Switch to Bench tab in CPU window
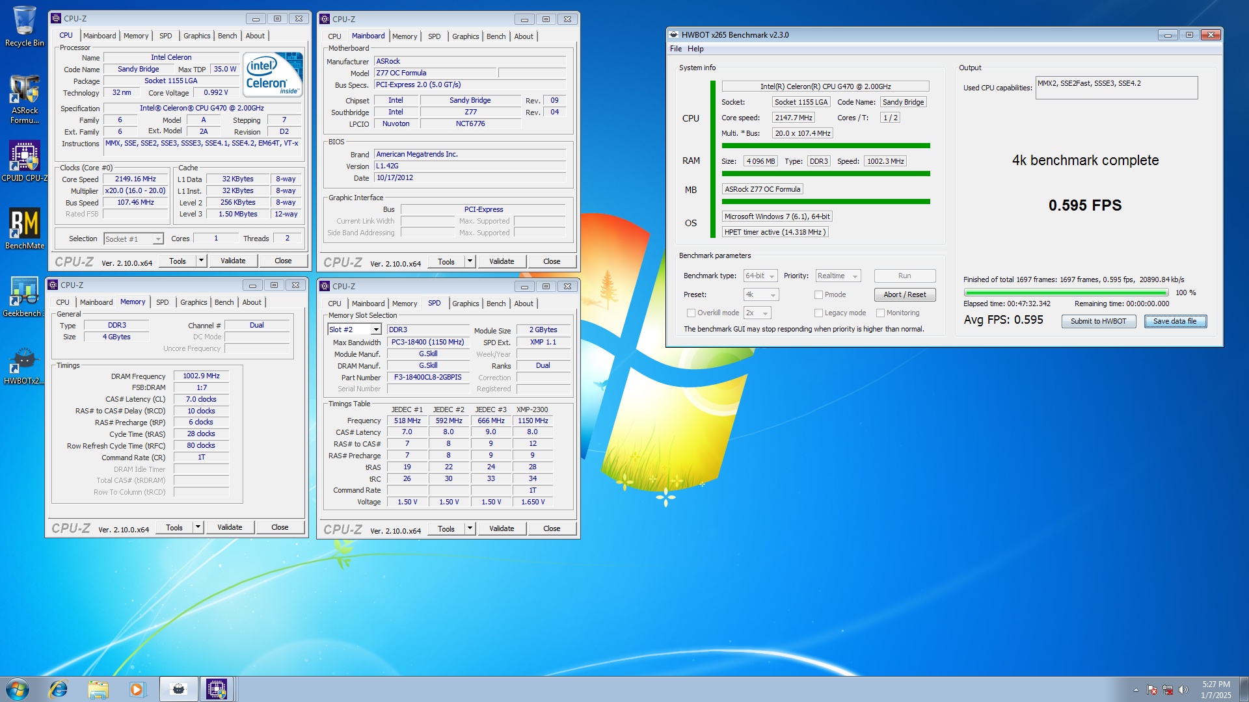Screen dimensions: 1249x702 tap(227, 36)
